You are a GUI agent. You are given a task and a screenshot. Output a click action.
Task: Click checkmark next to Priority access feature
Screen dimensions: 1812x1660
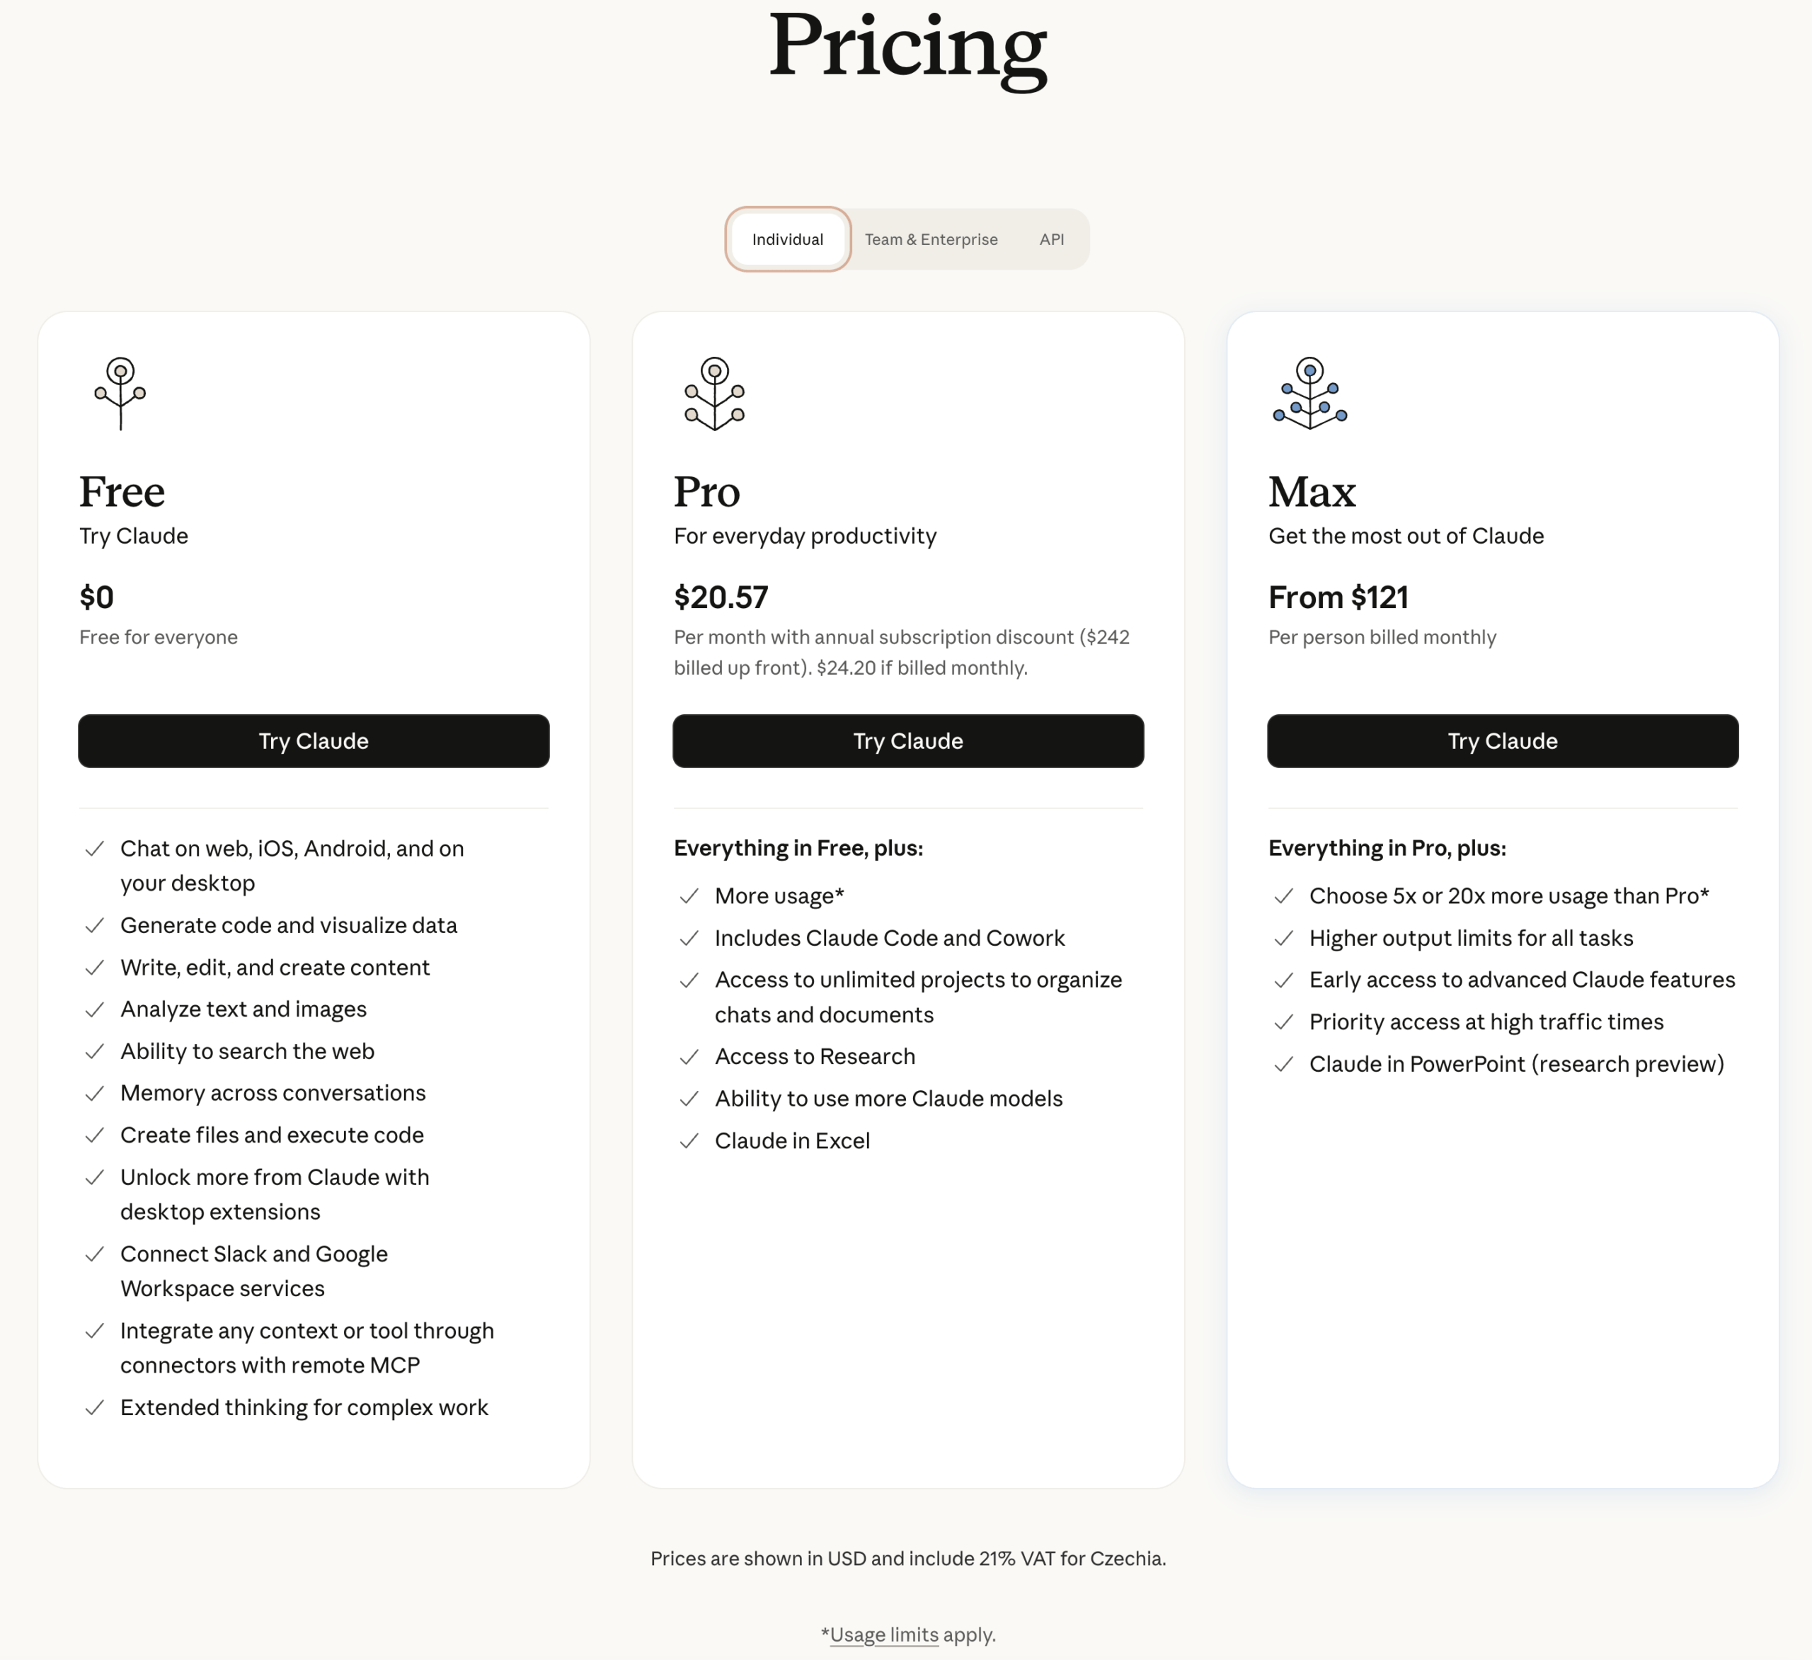(1283, 1022)
